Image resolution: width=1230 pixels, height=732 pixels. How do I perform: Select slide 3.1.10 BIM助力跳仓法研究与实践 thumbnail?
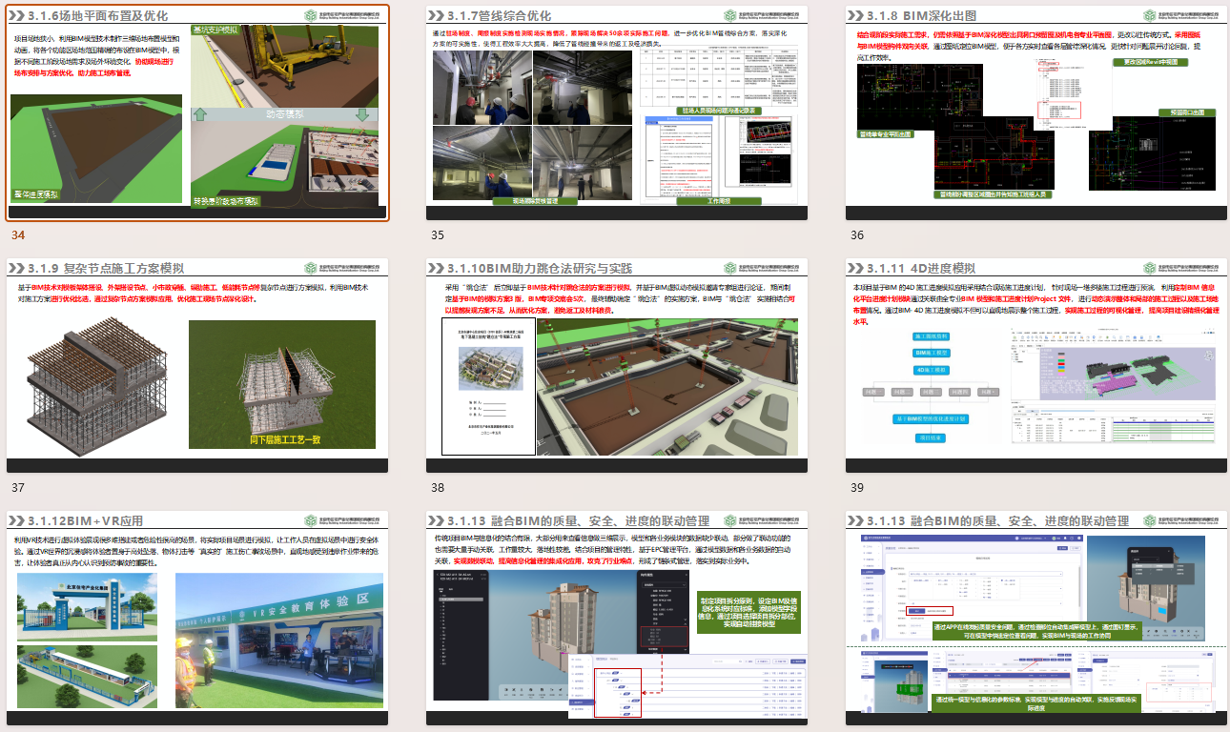coord(617,365)
